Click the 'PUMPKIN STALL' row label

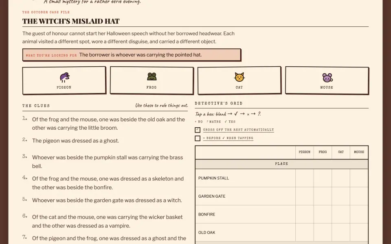pyautogui.click(x=213, y=178)
